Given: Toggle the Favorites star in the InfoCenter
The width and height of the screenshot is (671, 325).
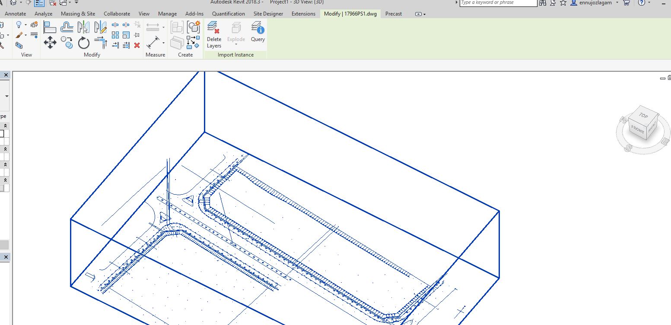Looking at the screenshot, I should click(562, 3).
